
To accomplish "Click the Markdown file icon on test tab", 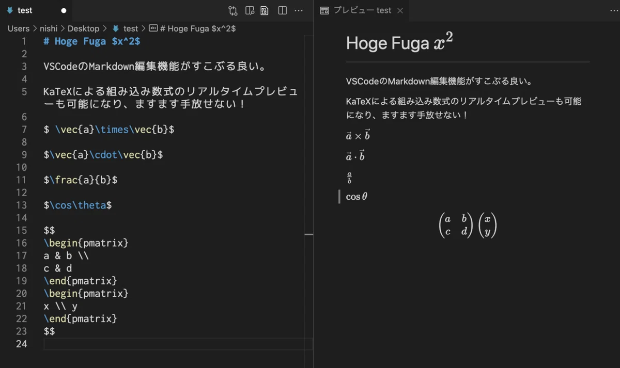I will (10, 10).
